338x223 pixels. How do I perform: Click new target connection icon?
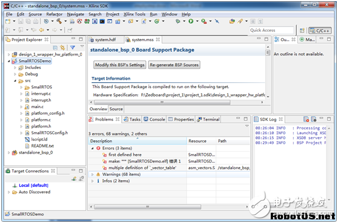(74, 178)
